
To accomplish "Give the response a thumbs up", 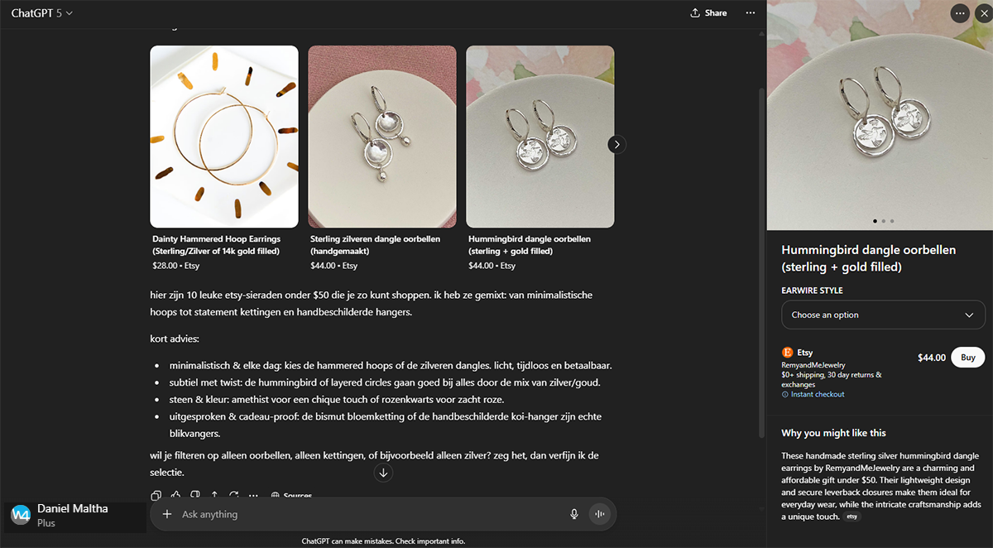I will (x=175, y=495).
